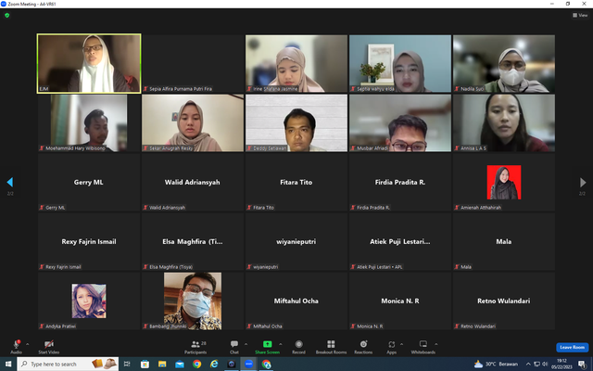The width and height of the screenshot is (593, 371).
Task: Select the EJM speaker video tile
Action: (x=89, y=63)
